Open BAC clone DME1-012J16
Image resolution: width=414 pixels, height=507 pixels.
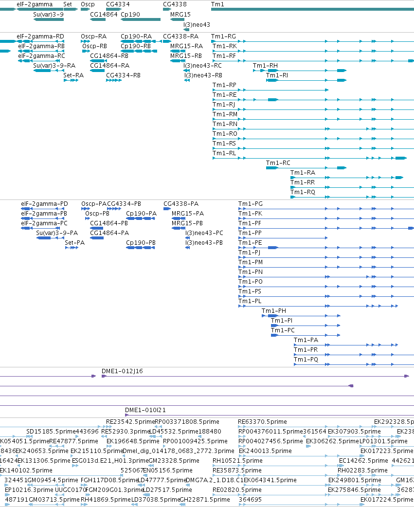(x=122, y=371)
